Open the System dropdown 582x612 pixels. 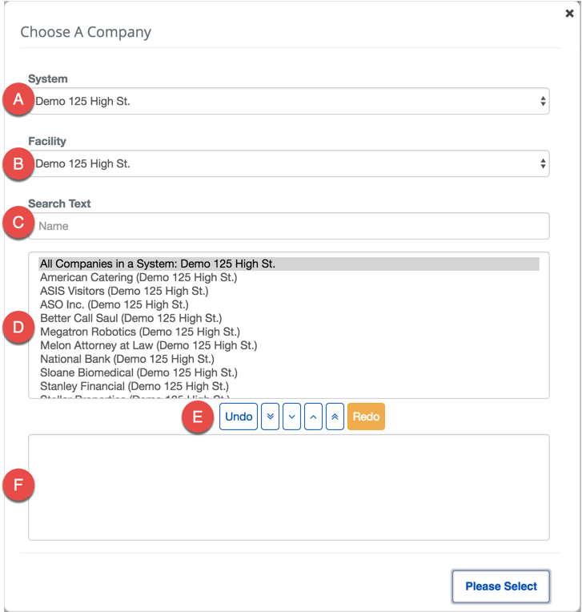pos(288,102)
